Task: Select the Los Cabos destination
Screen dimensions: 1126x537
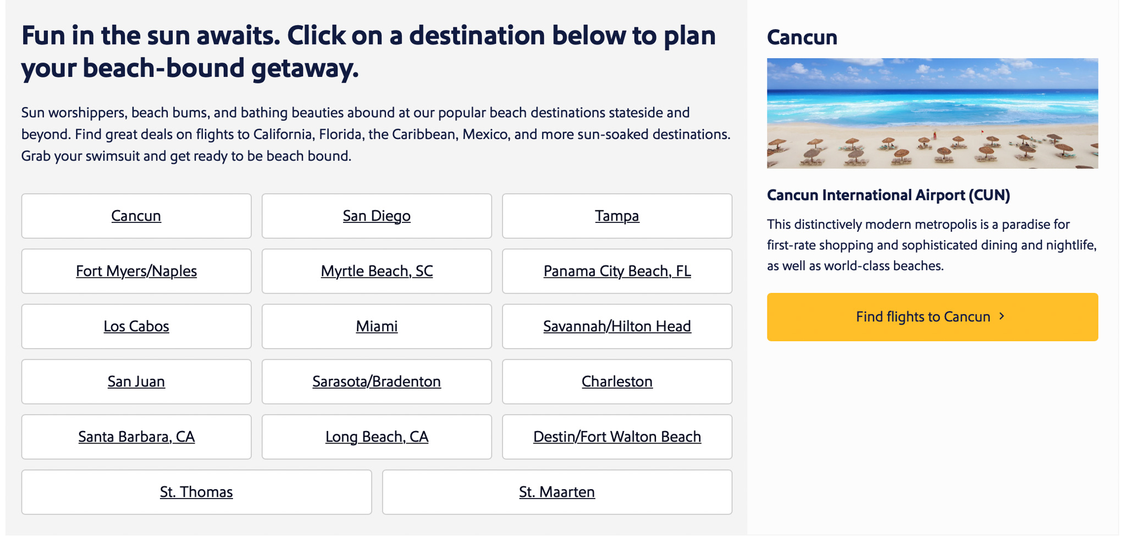Action: [x=136, y=326]
